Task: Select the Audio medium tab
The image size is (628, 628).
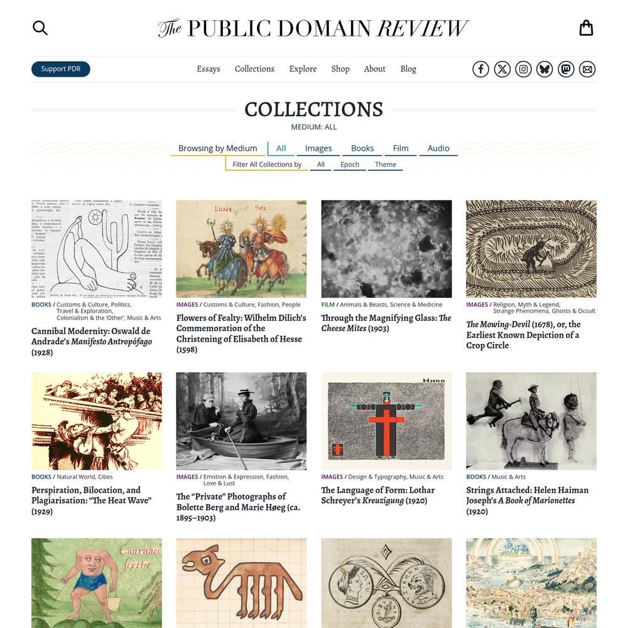Action: [x=438, y=148]
